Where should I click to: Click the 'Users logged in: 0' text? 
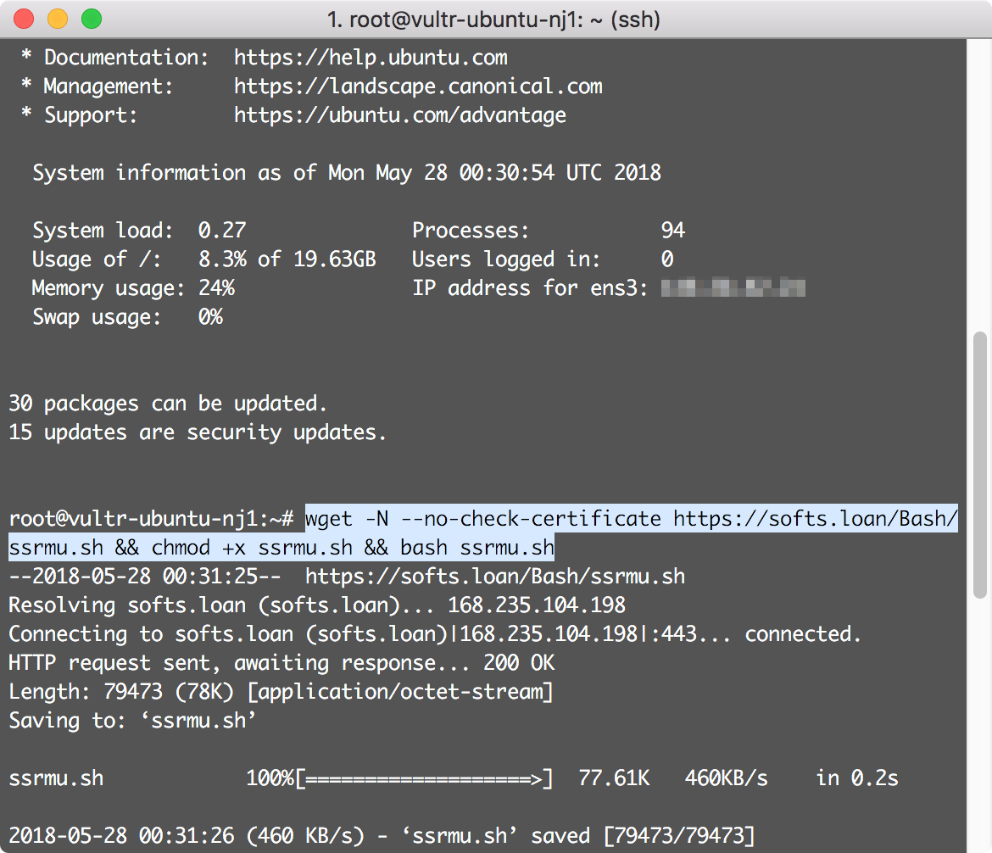click(x=543, y=259)
